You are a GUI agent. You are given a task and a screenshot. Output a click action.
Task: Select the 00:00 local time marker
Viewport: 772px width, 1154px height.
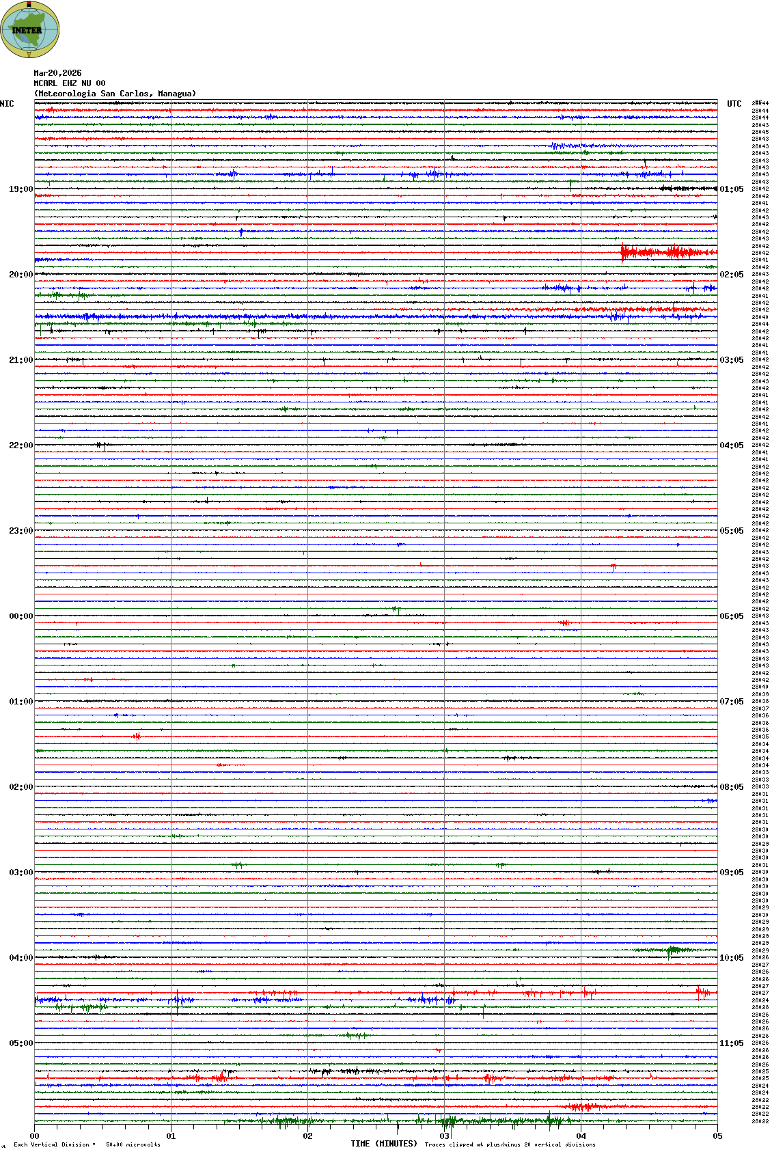(20, 616)
